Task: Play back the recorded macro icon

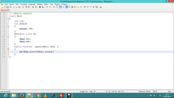Action: click(x=91, y=7)
